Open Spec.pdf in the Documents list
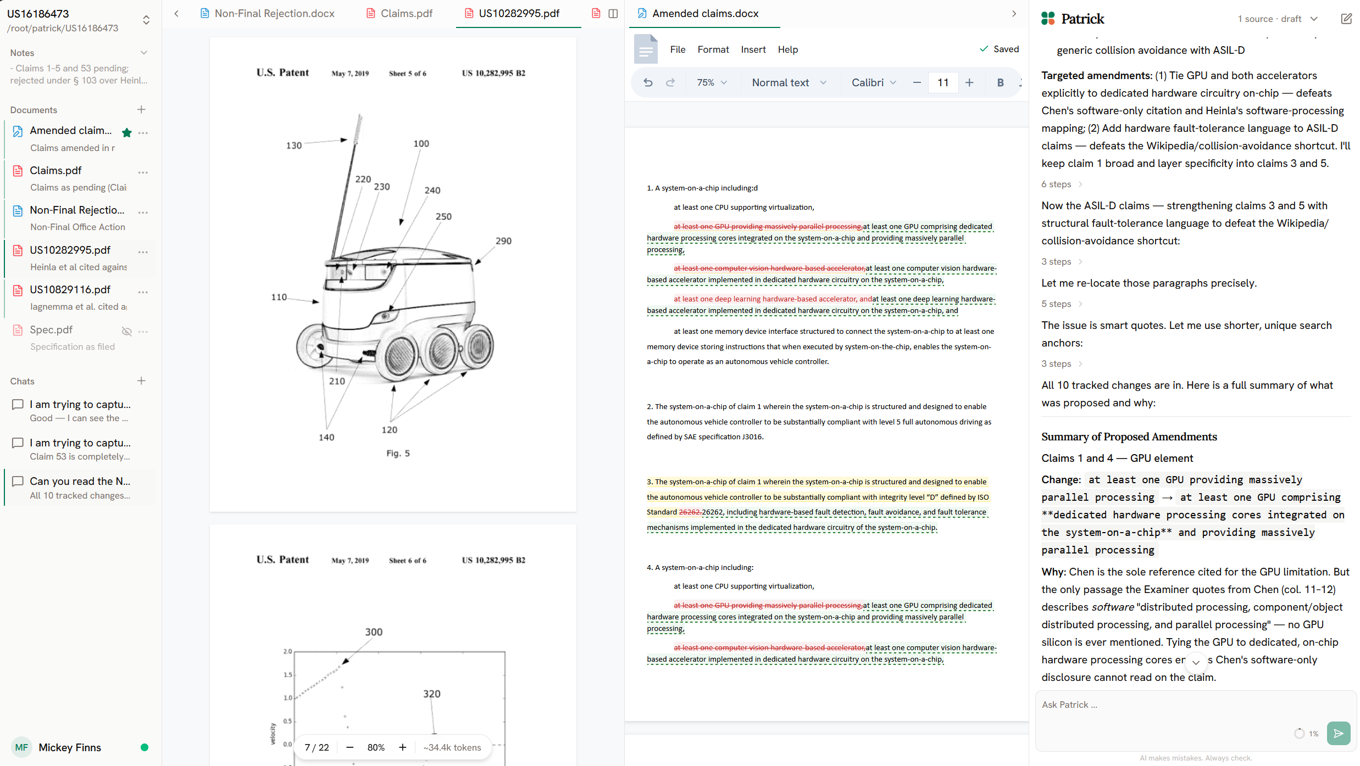Viewport: 1360px width, 766px height. [x=80, y=337]
